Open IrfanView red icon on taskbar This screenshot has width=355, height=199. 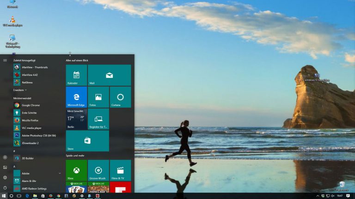coord(98,196)
